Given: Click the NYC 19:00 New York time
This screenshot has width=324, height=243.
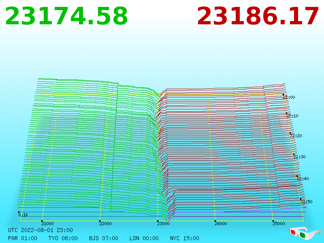Looking at the screenshot, I should pos(185,238).
